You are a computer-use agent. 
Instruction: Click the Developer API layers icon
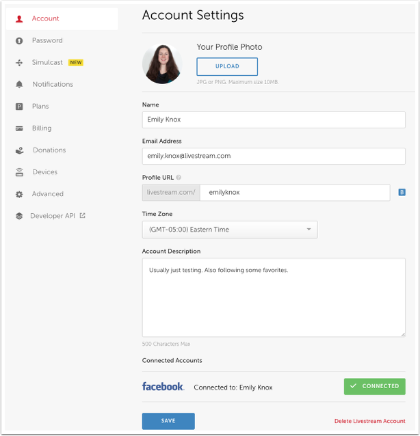pos(19,216)
